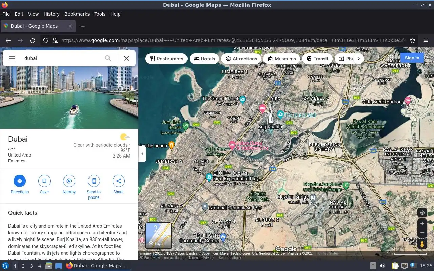This screenshot has height=271, width=434.
Task: Click the search magnifier icon
Action: click(x=108, y=58)
